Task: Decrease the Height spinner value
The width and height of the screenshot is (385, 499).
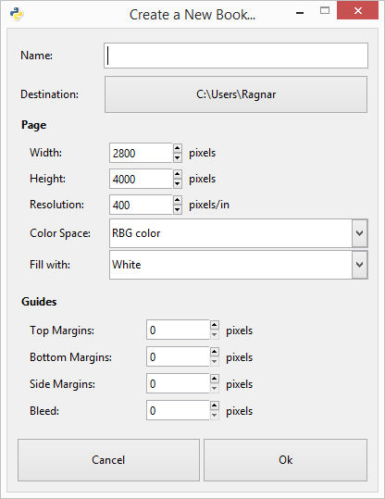Action: [x=178, y=183]
